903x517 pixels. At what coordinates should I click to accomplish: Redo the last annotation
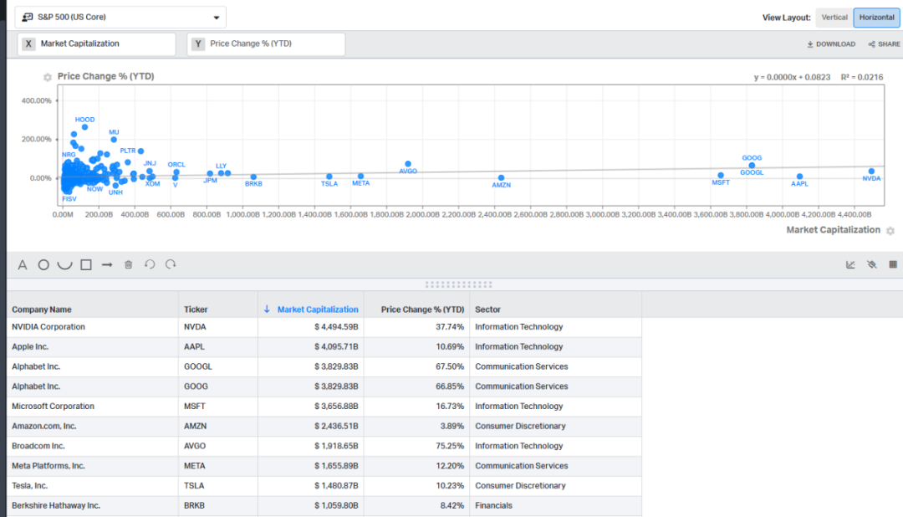pos(171,265)
